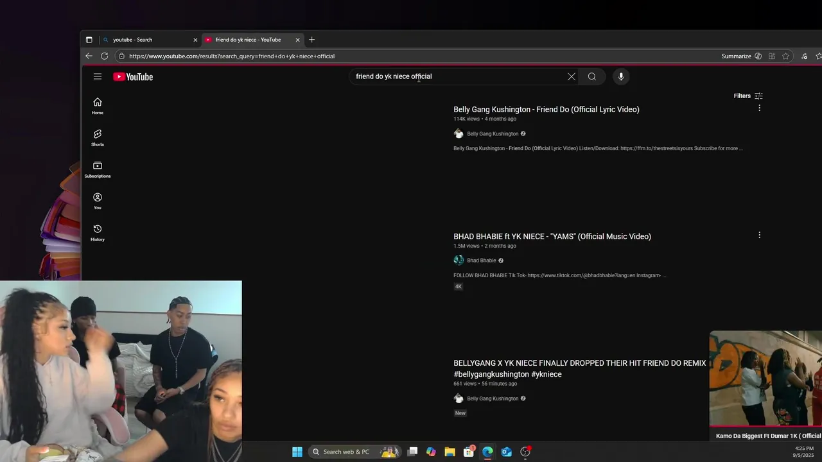Click the taskbar Search web & PC box

(354, 452)
